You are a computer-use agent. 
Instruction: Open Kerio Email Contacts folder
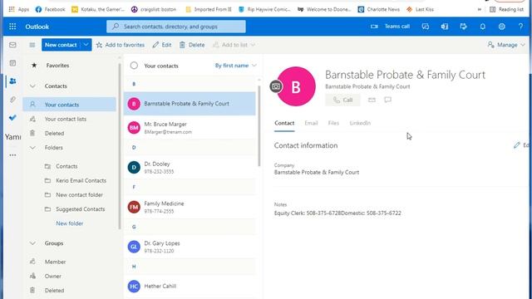pyautogui.click(x=81, y=180)
